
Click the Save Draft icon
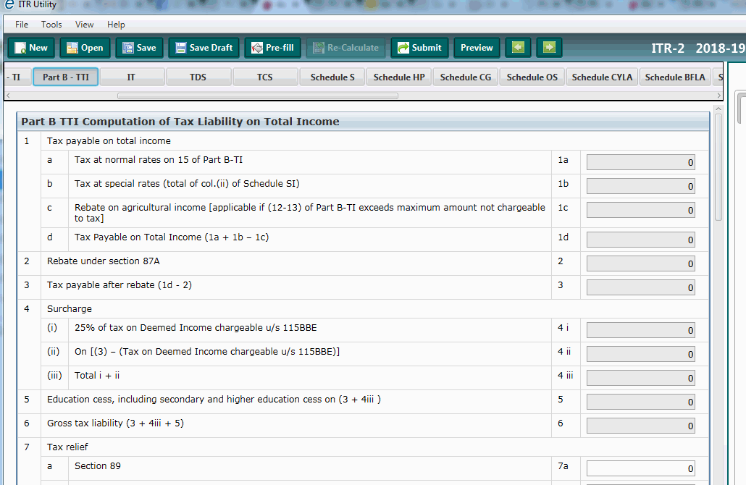pyautogui.click(x=204, y=48)
